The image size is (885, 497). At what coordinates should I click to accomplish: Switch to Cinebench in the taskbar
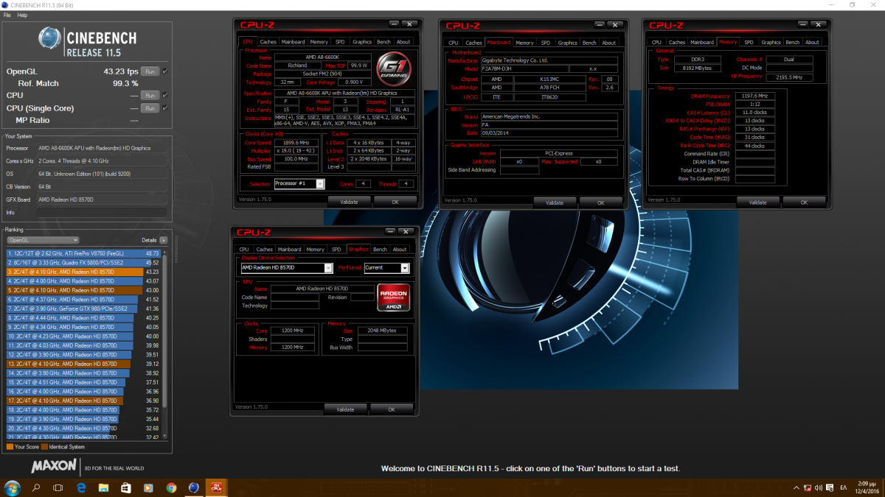tap(193, 487)
